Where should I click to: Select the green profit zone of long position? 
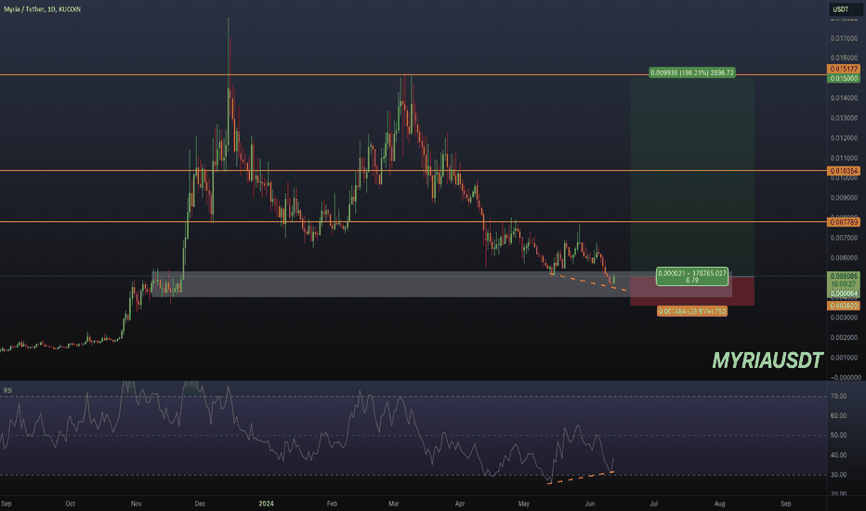[692, 177]
